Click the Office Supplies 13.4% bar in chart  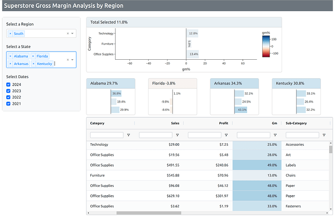[x=192, y=54]
